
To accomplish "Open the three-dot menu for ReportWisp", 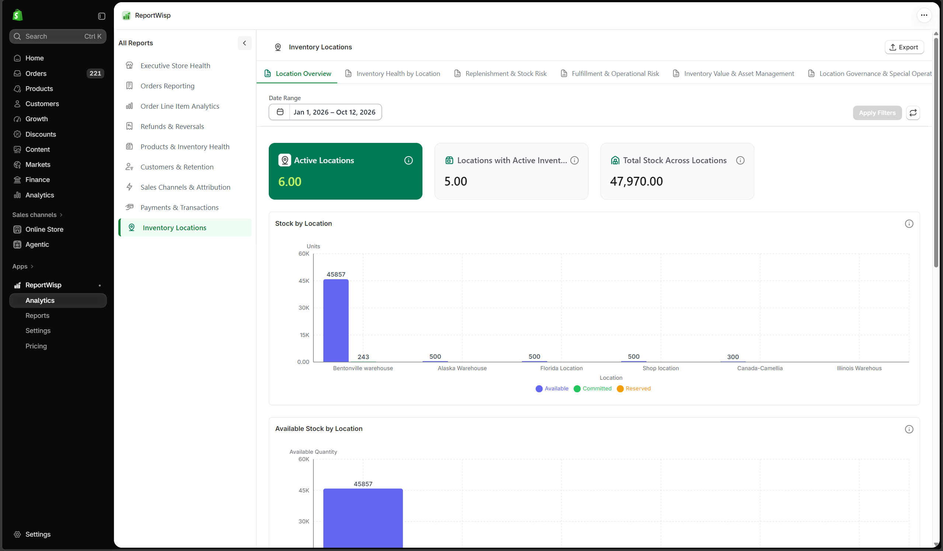I will 924,15.
